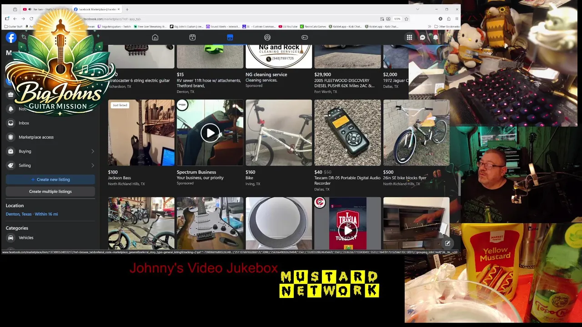Open the $160 Bike listing photo
582x327 pixels.
(x=279, y=133)
